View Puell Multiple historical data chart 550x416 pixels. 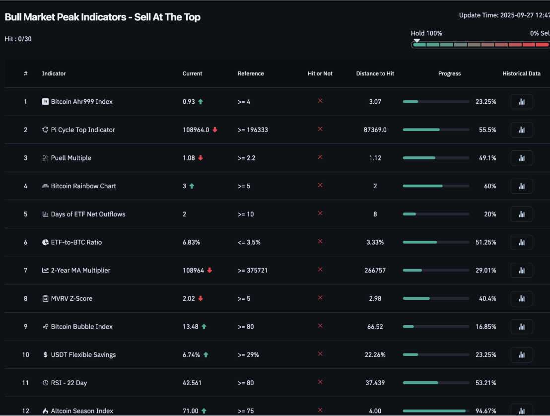coord(521,158)
